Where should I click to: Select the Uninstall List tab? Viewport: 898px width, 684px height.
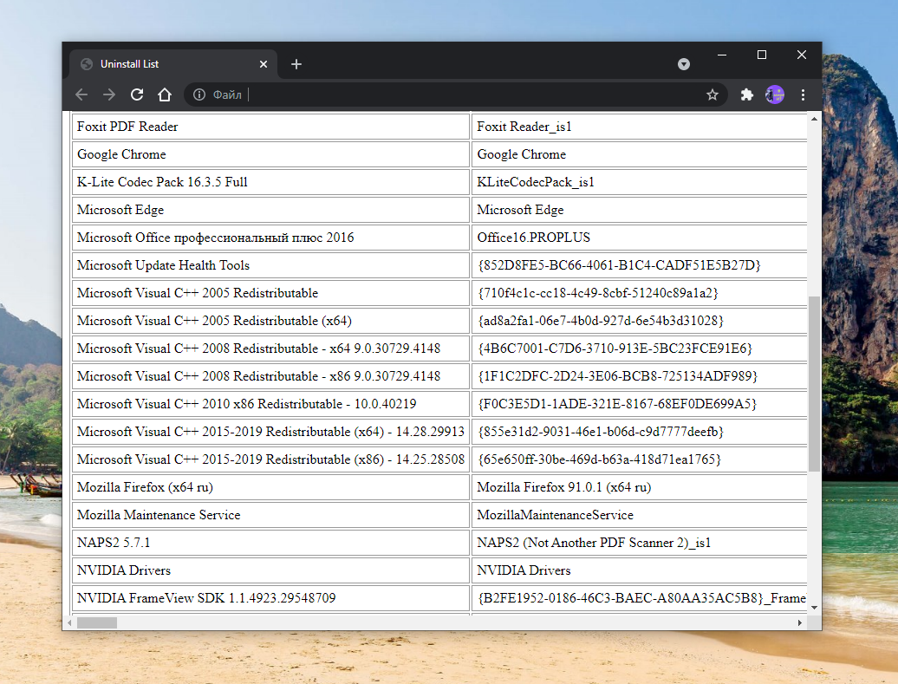pos(173,64)
